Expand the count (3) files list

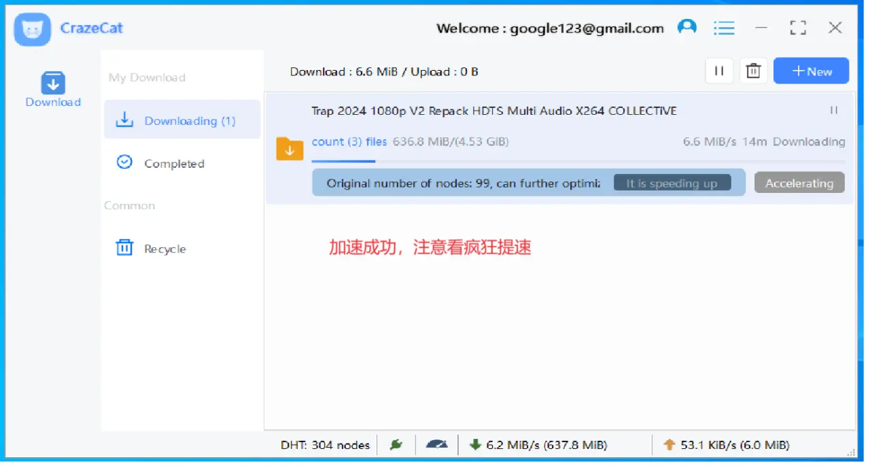click(x=349, y=141)
